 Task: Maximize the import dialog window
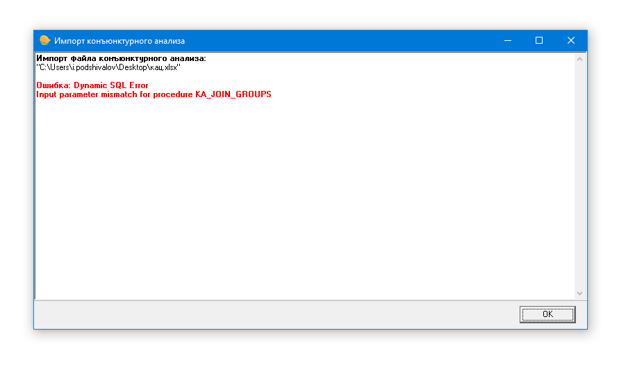539,40
